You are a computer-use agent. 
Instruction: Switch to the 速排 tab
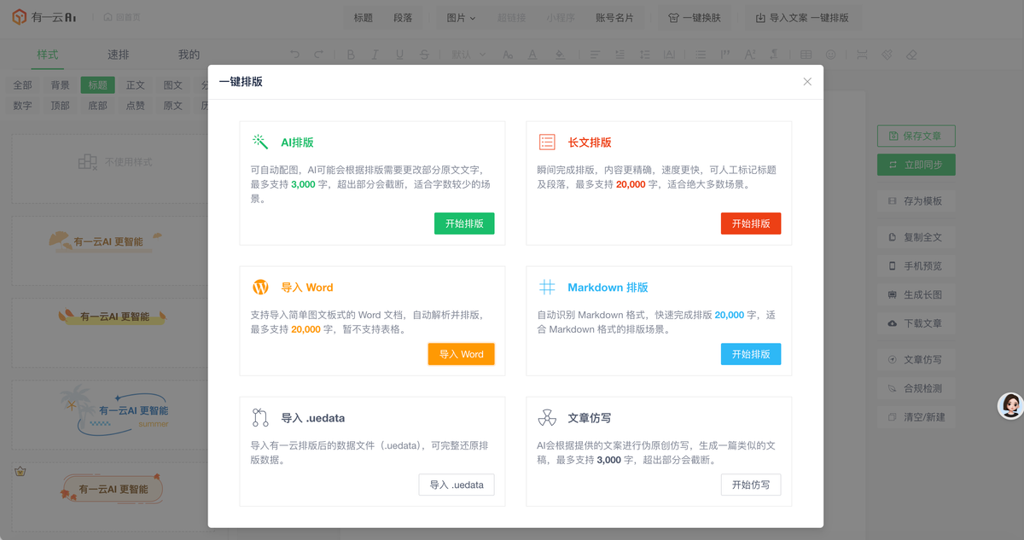119,55
